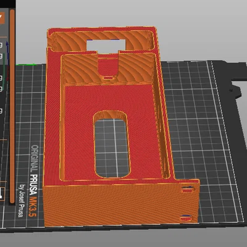Click the small tab notch in inner divider
This screenshot has width=247, height=247.
coord(108,78)
